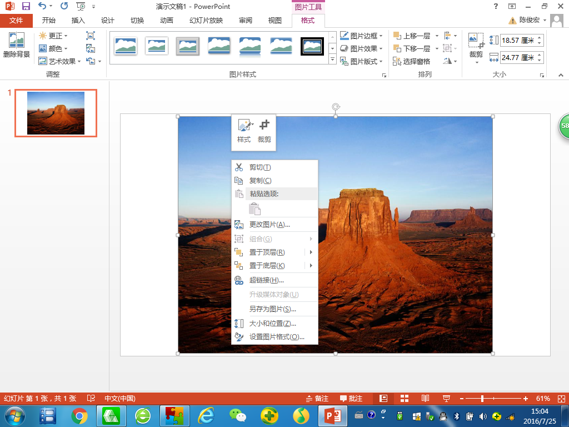Open Picture Effects (图片效果) dropdown
The width and height of the screenshot is (569, 427).
[x=361, y=48]
